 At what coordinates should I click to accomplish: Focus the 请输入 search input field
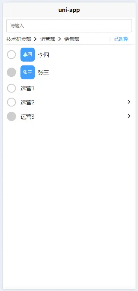click(69, 26)
